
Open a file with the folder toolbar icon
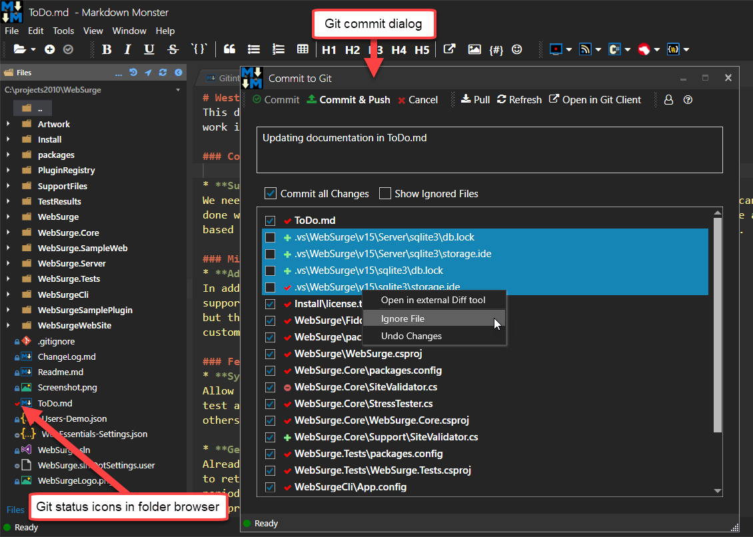tap(20, 49)
